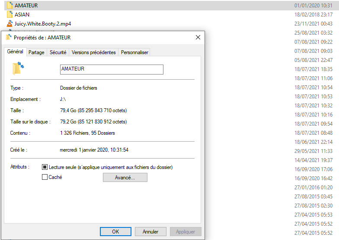Open the Partage tab

point(36,52)
